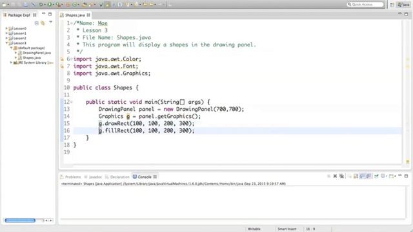Click the Open Console icon
413x232 pixels.
[x=391, y=176]
